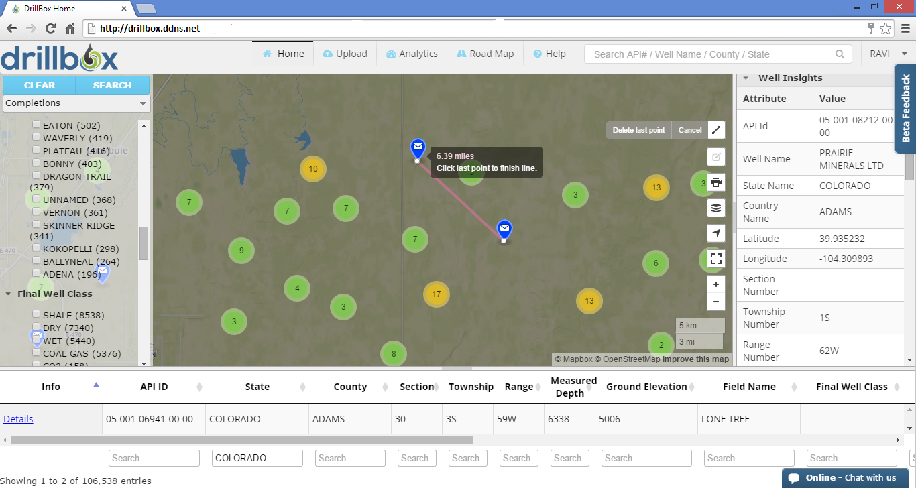Viewport: 916px width, 488px height.
Task: Check the DRY well class checkbox
Action: [36, 327]
